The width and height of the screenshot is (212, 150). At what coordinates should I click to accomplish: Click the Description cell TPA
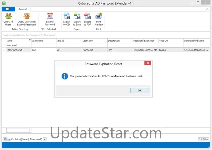pos(120,50)
